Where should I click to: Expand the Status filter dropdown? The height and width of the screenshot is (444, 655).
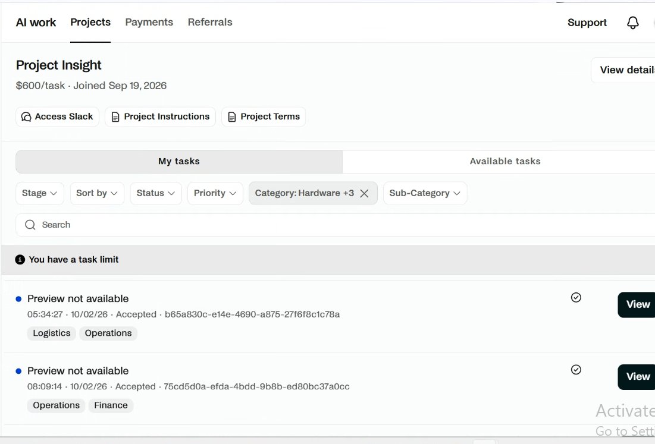[x=156, y=193]
